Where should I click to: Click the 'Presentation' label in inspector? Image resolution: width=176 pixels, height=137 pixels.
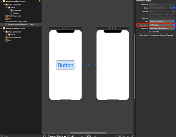[143, 25]
